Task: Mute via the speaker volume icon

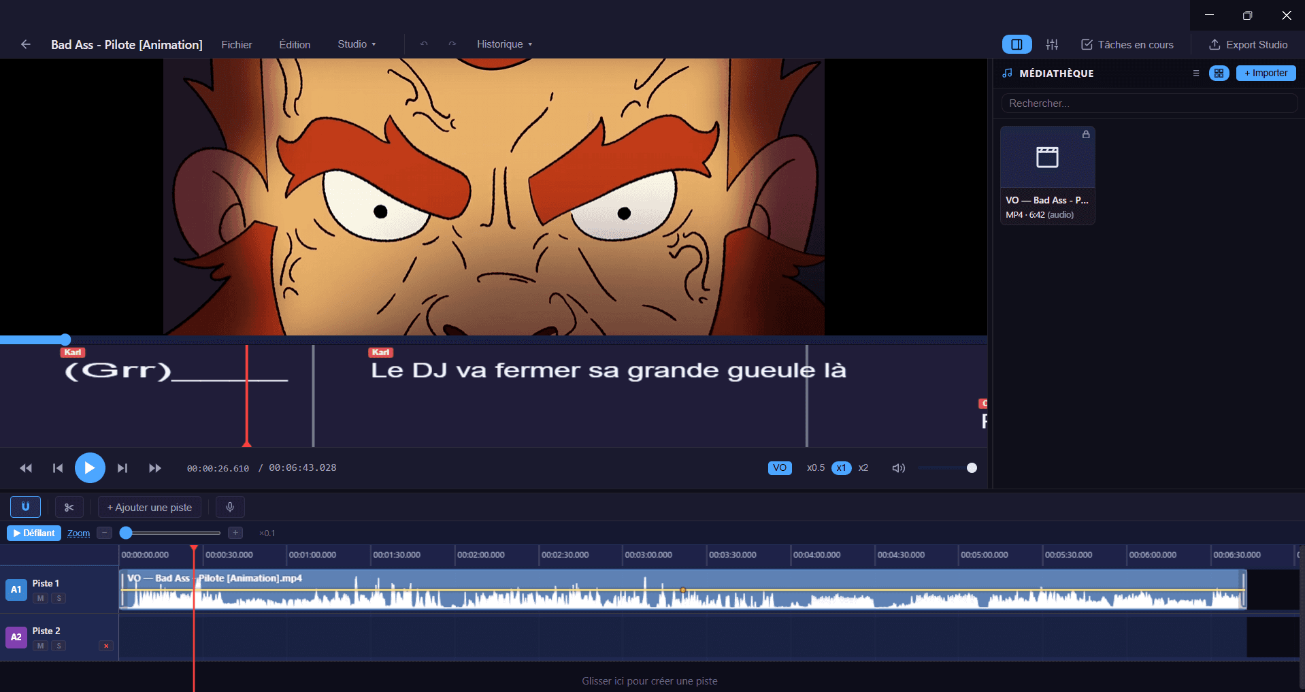Action: coord(899,468)
